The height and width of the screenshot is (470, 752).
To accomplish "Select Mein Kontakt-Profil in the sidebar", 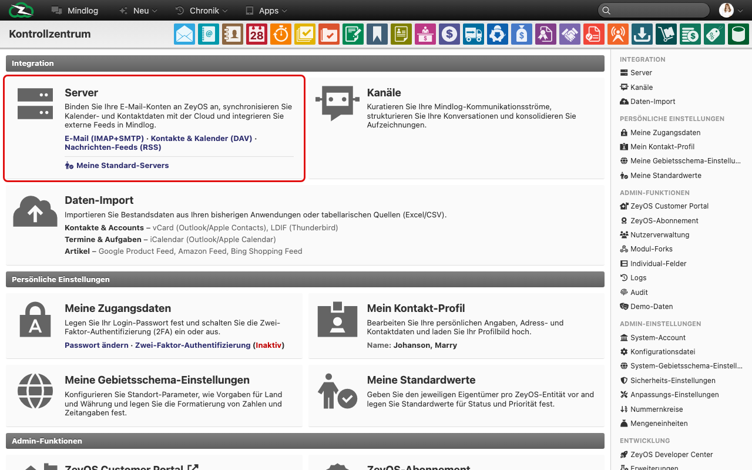I will click(x=657, y=147).
